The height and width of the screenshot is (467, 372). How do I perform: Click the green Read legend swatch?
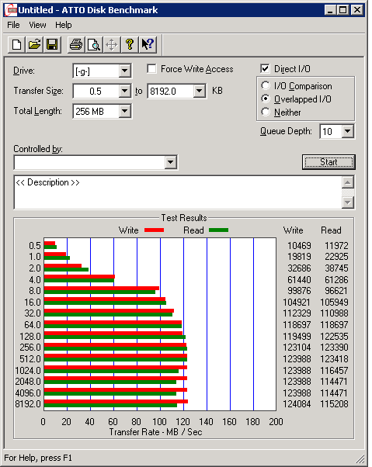click(x=218, y=230)
